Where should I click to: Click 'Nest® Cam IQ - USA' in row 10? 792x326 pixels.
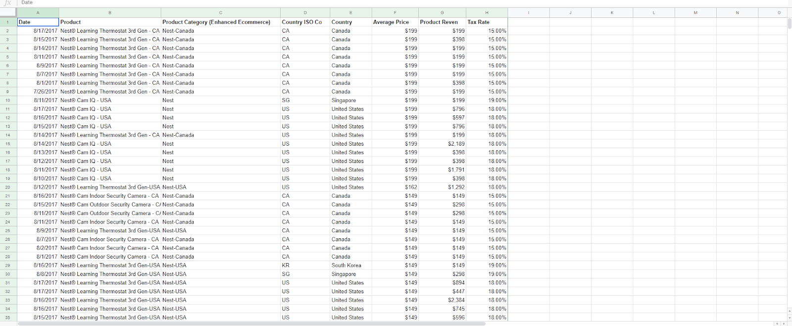pyautogui.click(x=110, y=100)
